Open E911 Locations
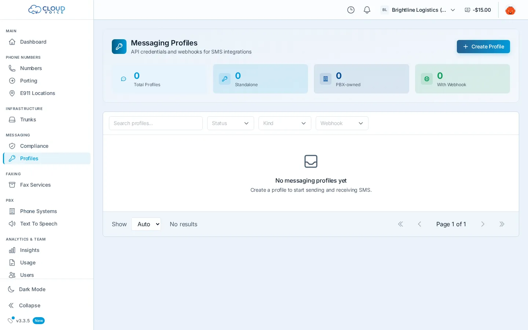The height and width of the screenshot is (330, 528). pyautogui.click(x=47, y=93)
